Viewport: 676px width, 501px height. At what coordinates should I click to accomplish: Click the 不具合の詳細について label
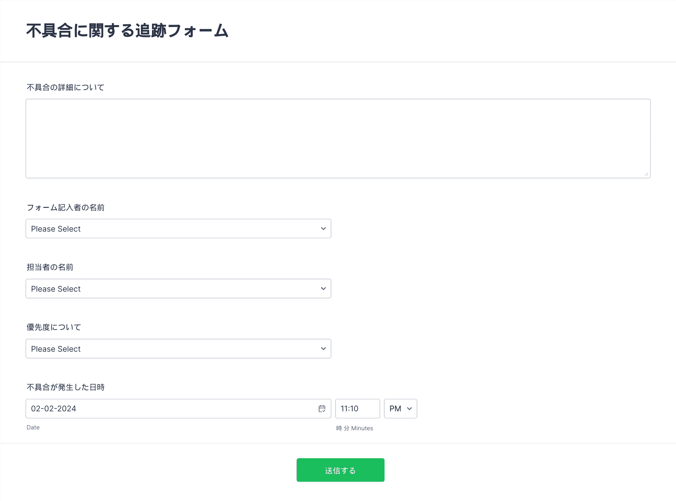tap(65, 87)
